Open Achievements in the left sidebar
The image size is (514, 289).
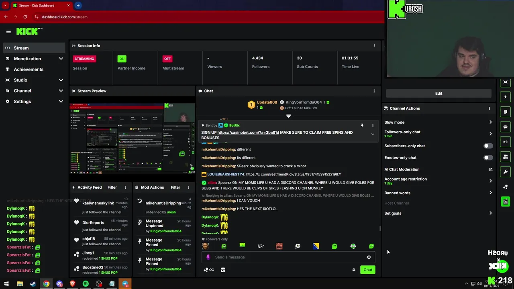(x=35, y=69)
